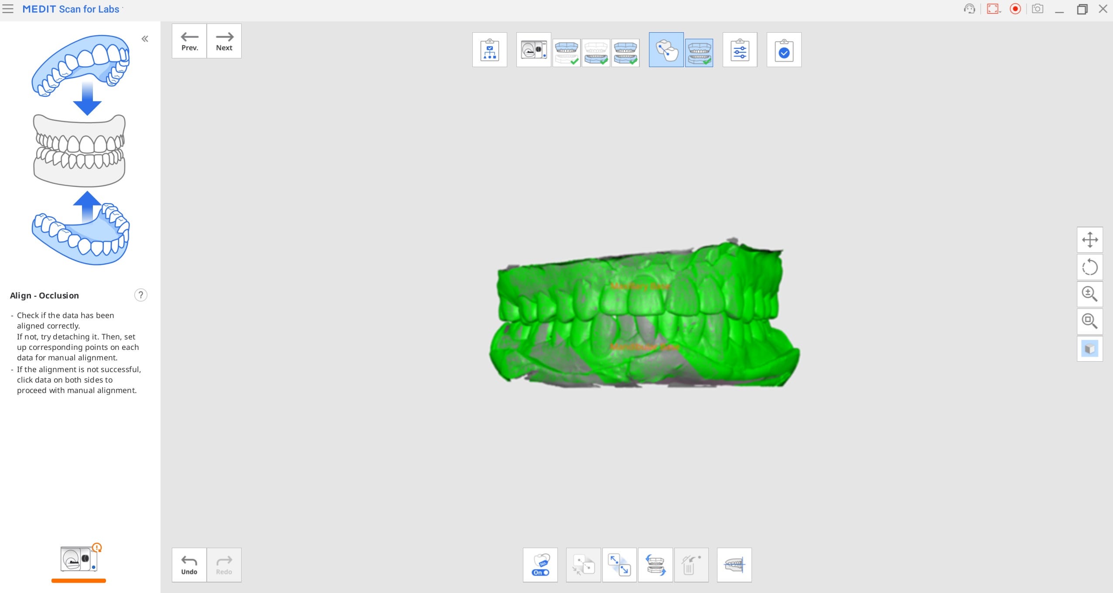Open the occlusal plane alignment tool
The width and height of the screenshot is (1113, 593).
click(x=734, y=565)
